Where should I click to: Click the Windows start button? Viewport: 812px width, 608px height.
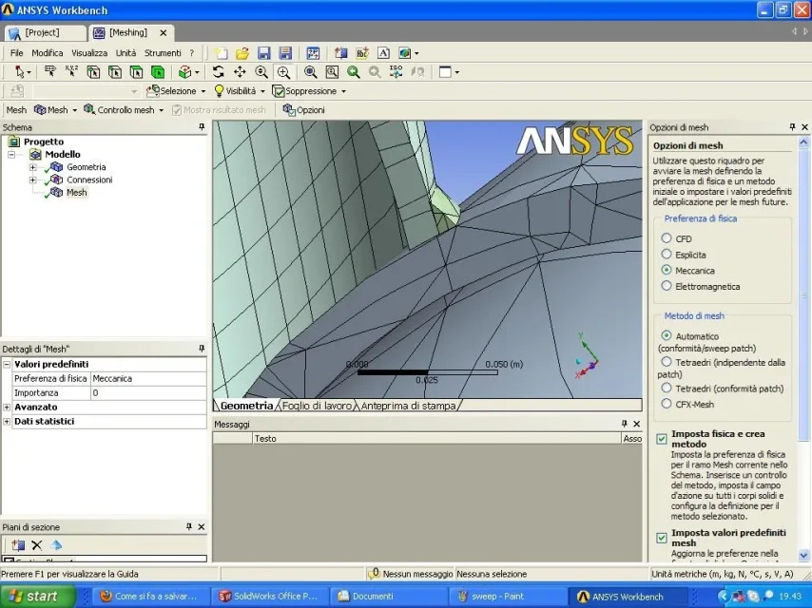pos(38,596)
